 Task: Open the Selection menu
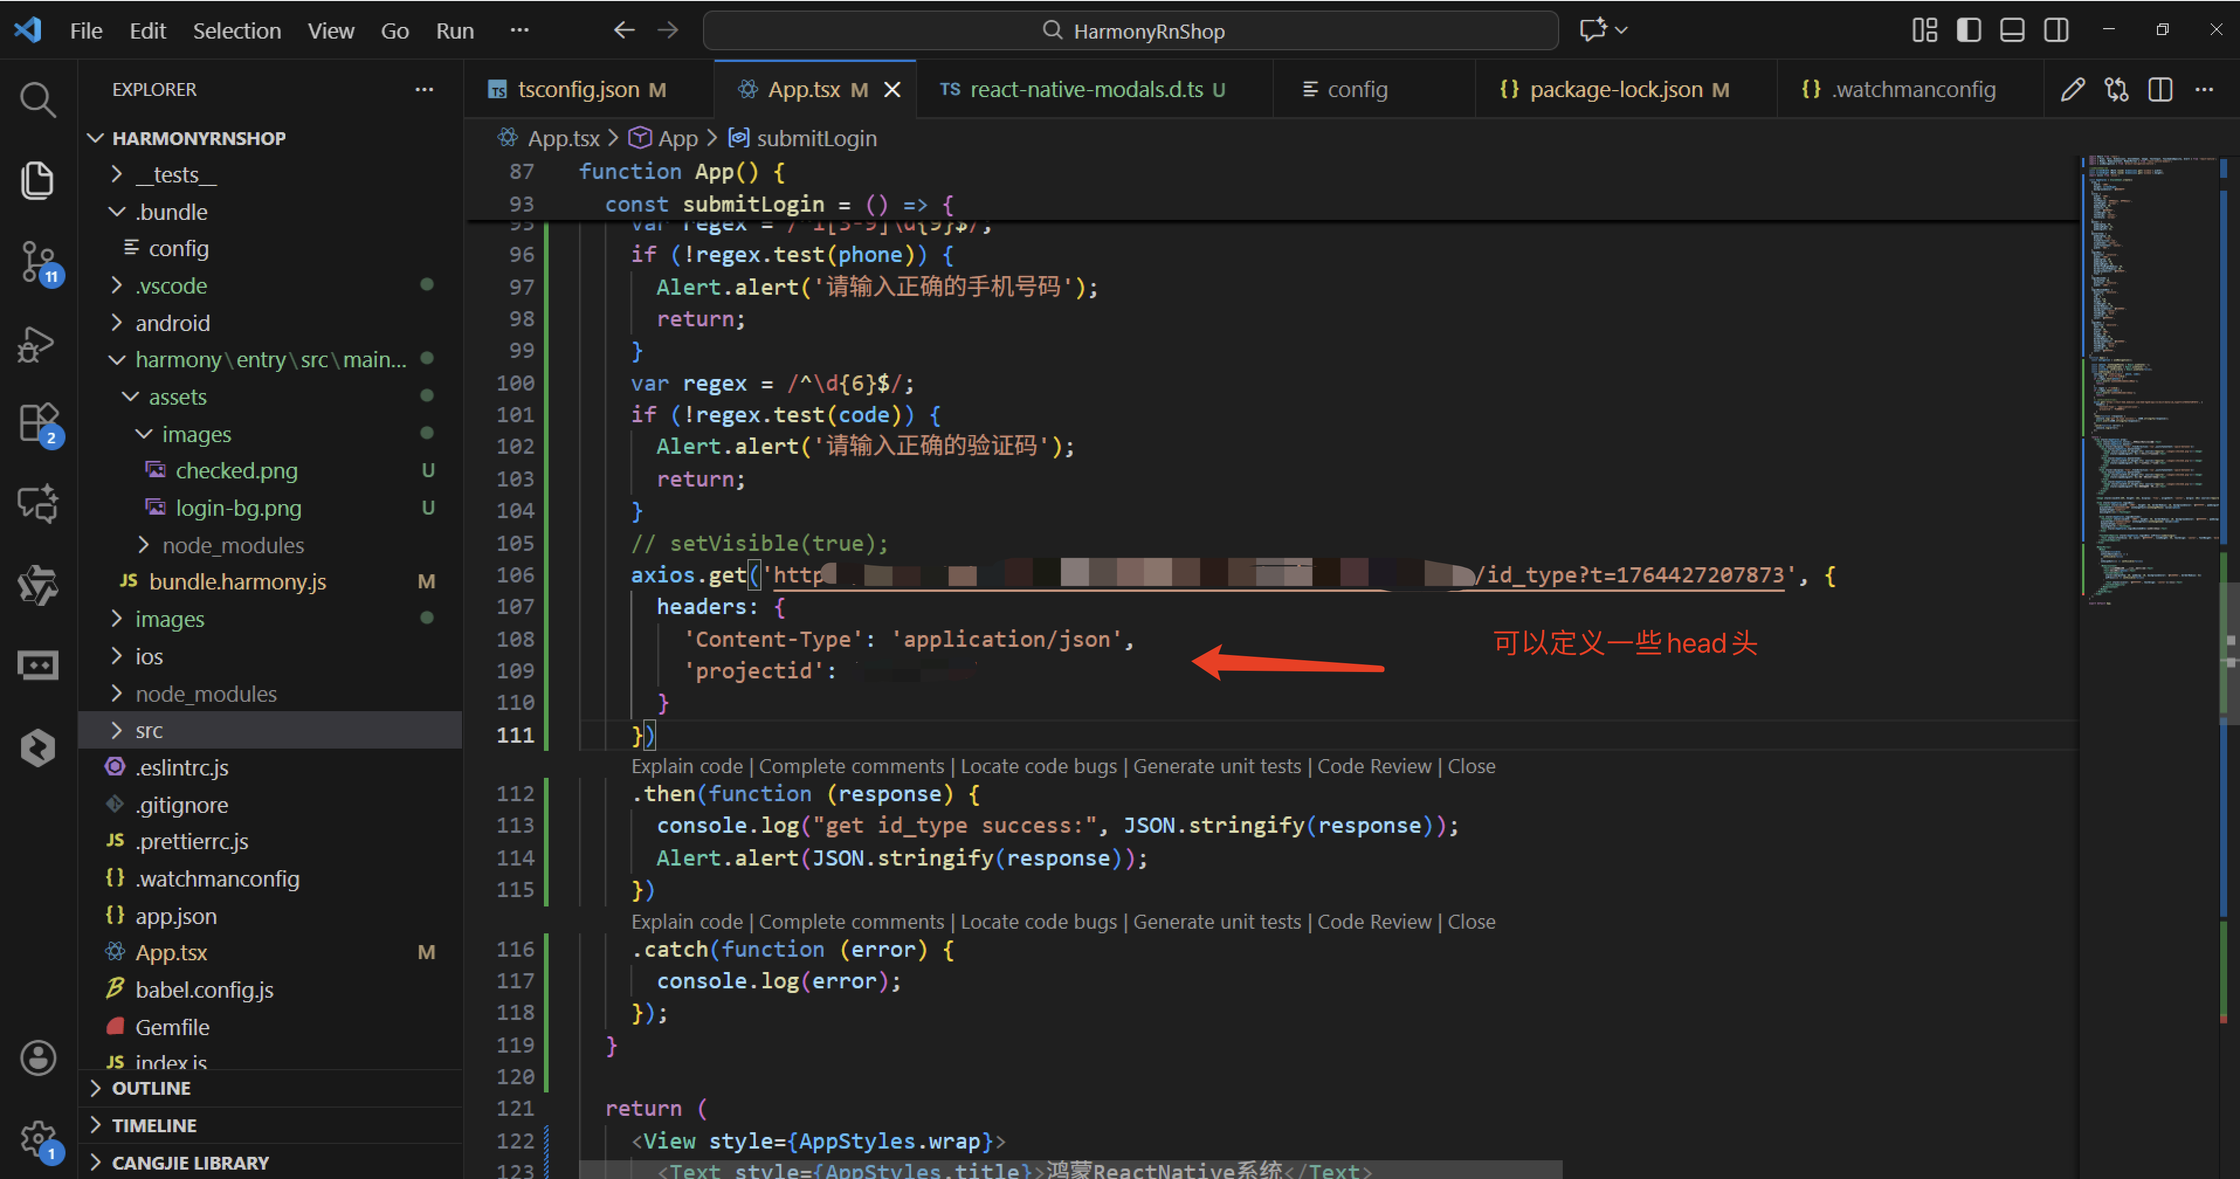click(236, 30)
